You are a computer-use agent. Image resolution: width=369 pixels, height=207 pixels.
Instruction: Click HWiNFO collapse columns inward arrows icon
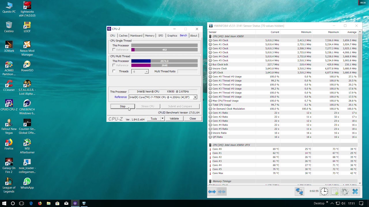click(222, 191)
